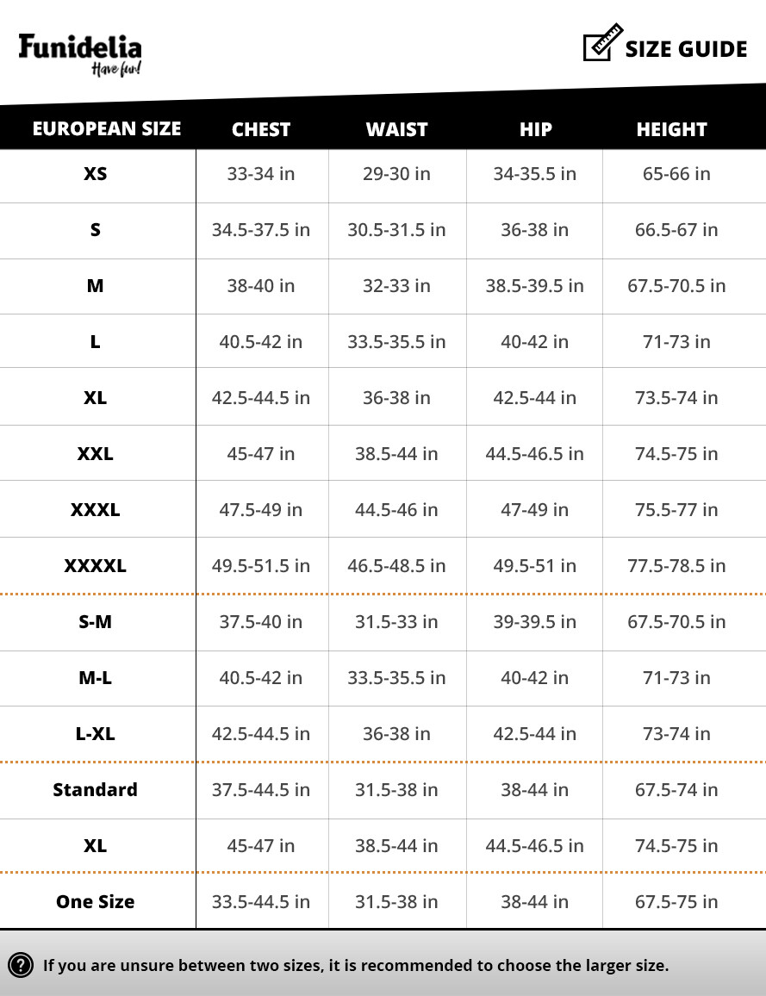This screenshot has width=766, height=996.
Task: Click the 77.5-78.5 in height cell
Action: 676,565
